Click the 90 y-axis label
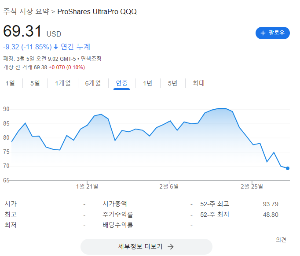The image size is (300, 256). point(6,109)
